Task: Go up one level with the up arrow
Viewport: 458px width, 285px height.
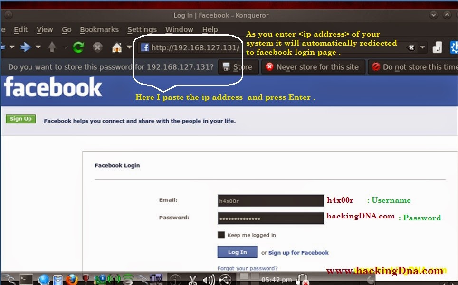Action: coord(52,47)
